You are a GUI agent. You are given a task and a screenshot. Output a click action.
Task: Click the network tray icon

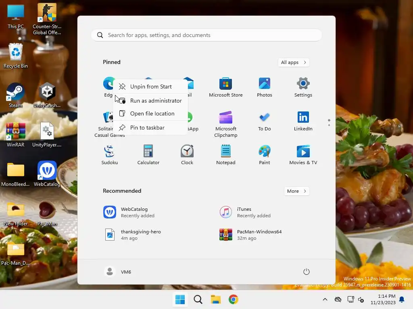pos(350,299)
